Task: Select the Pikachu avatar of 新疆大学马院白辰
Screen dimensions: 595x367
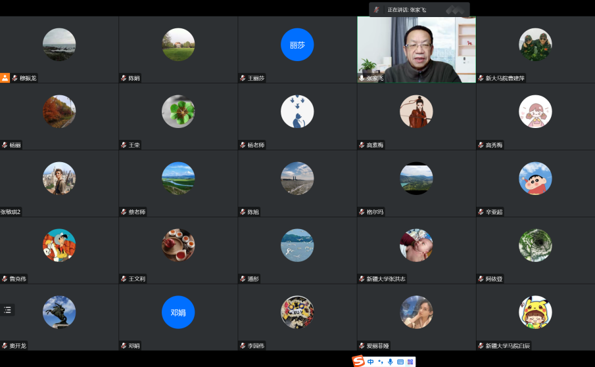Action: [535, 312]
